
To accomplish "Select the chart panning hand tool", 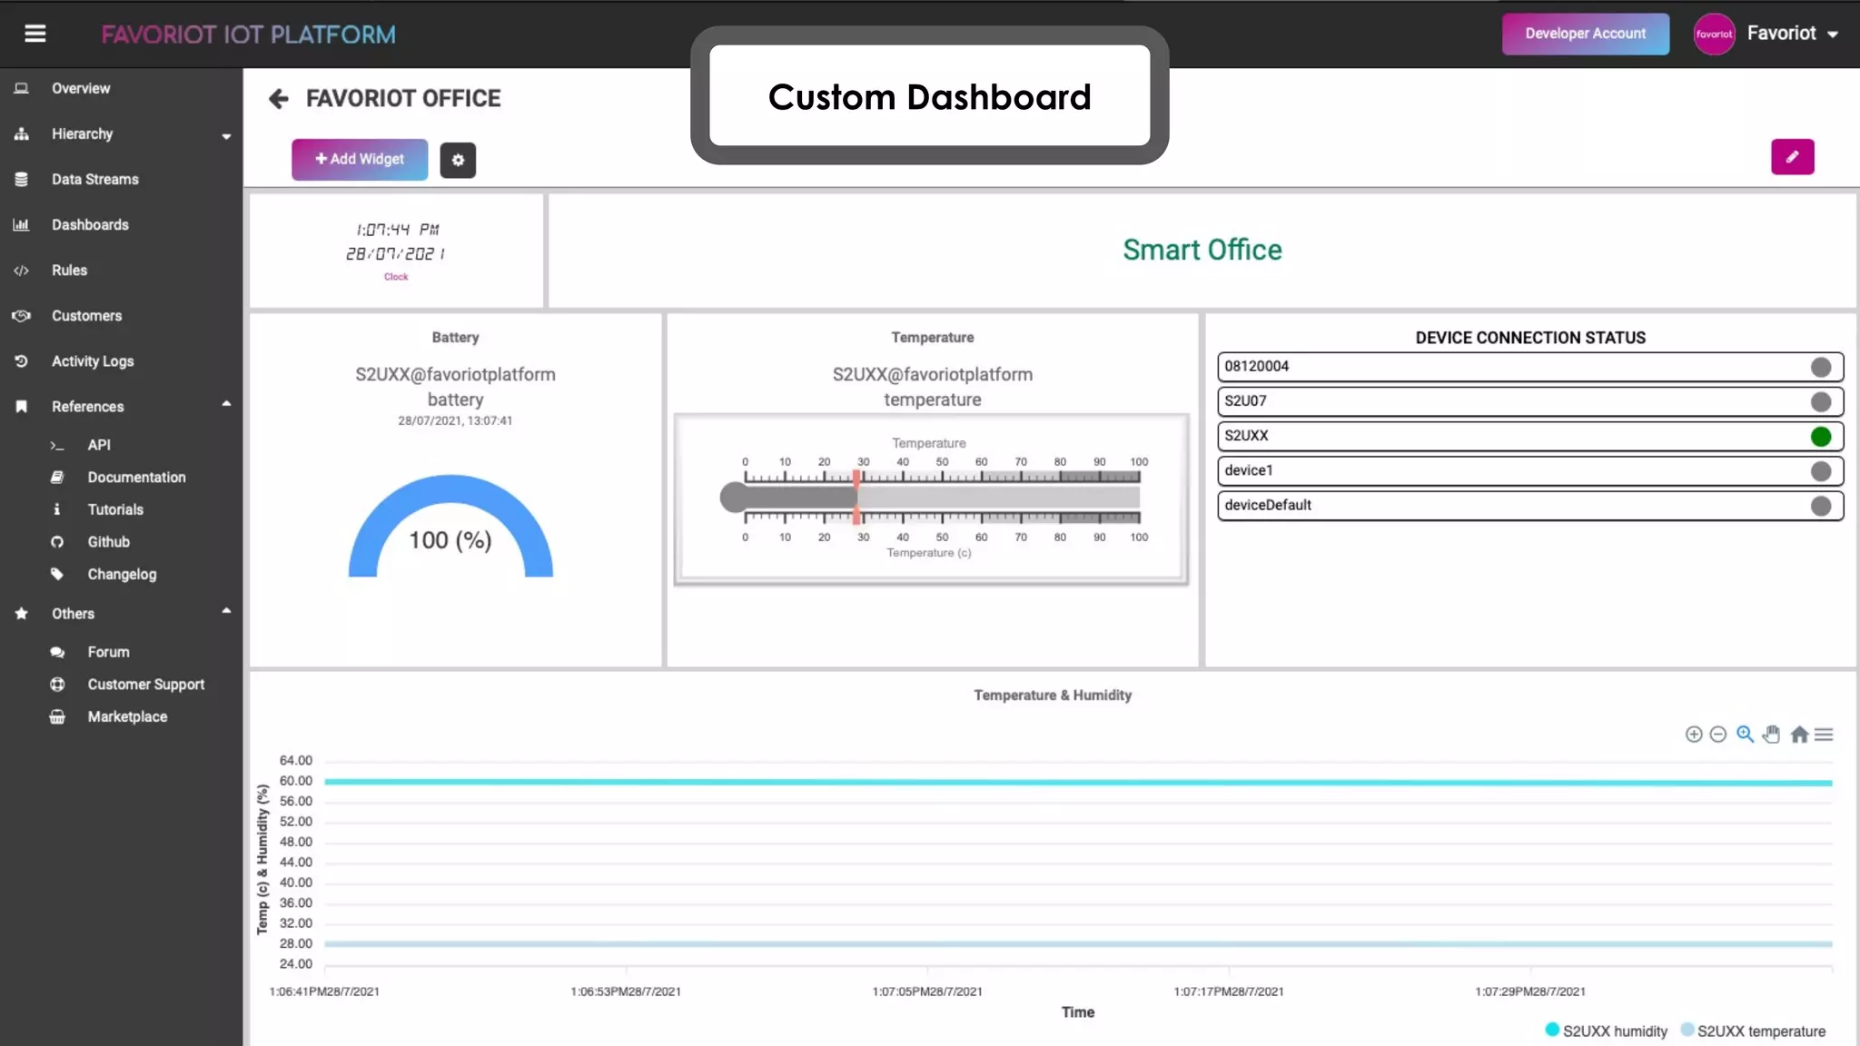I will 1771,734.
